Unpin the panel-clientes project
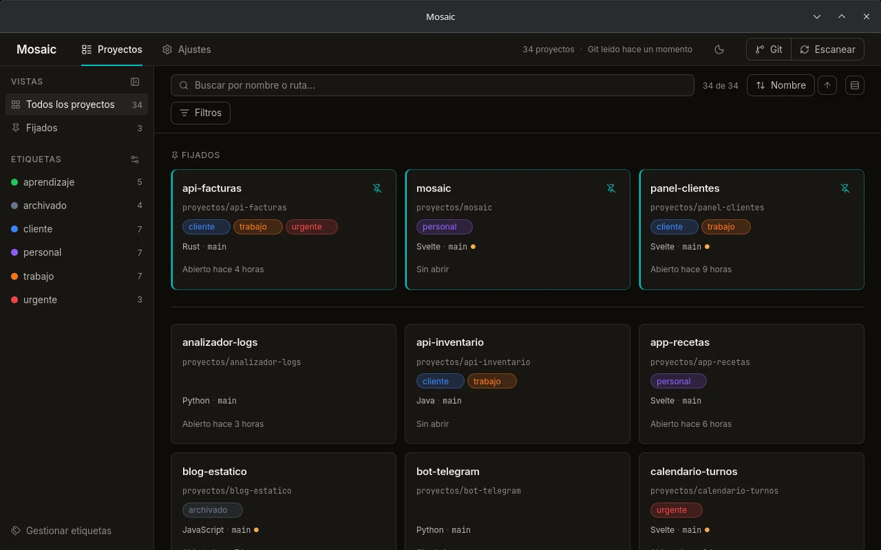Image resolution: width=881 pixels, height=550 pixels. 845,188
